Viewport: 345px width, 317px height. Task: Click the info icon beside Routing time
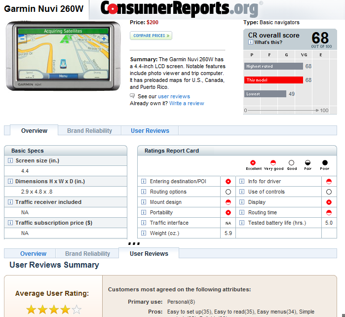pos(241,212)
